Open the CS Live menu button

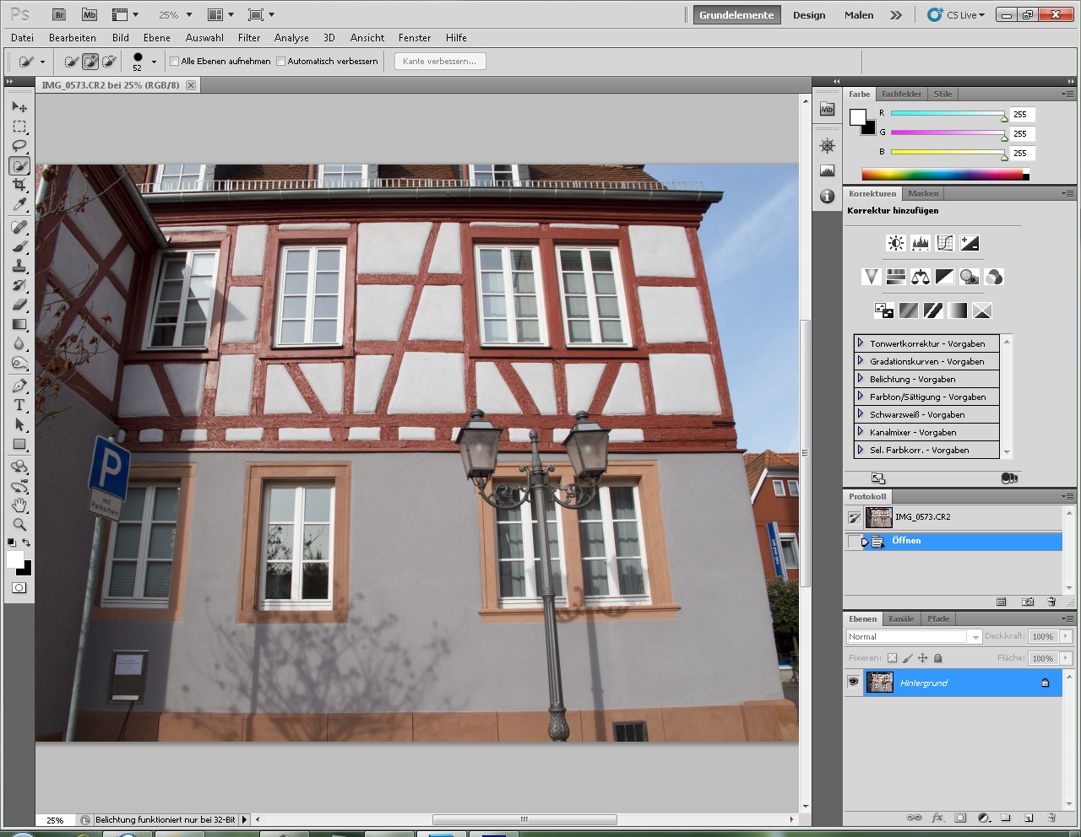[x=957, y=15]
